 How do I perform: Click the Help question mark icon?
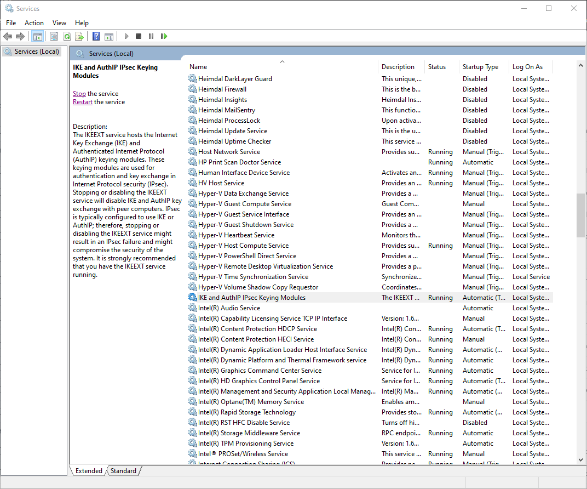[96, 36]
